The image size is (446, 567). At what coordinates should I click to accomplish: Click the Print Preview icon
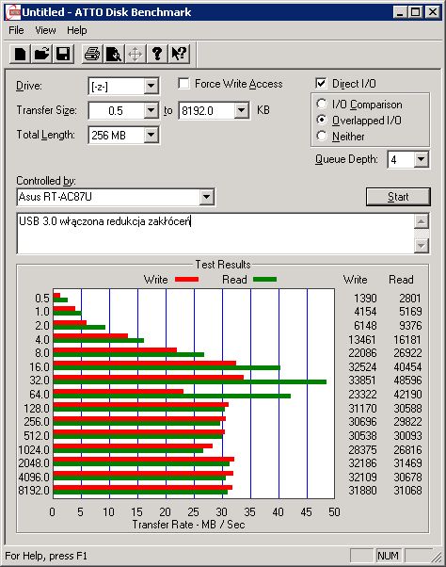(x=114, y=55)
